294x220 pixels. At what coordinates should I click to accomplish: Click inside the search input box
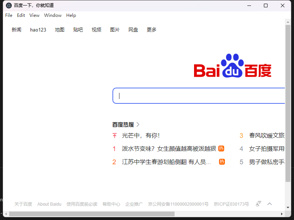click(198, 95)
